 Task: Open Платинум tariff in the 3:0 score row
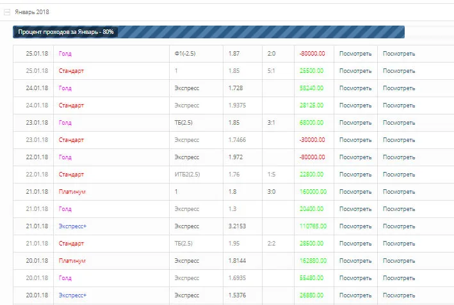tap(72, 192)
